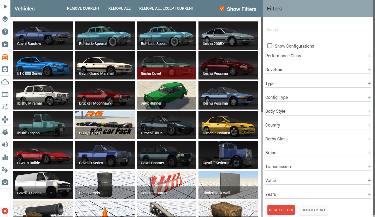This screenshot has width=375, height=217.
Task: Select the Bruckell Moonhawk vehicle
Action: [105, 95]
